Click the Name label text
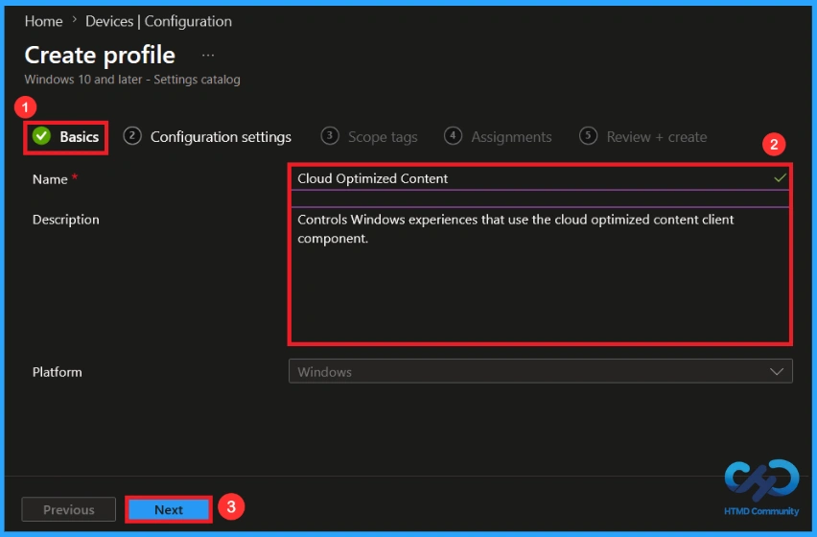This screenshot has width=817, height=537. 50,179
